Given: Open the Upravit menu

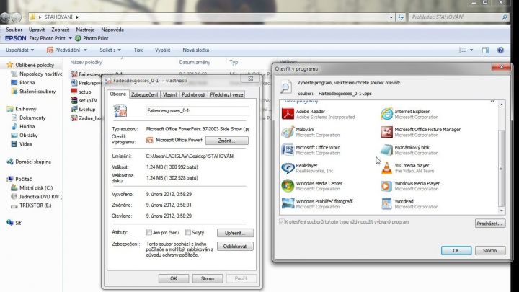Looking at the screenshot, I should 37,30.
